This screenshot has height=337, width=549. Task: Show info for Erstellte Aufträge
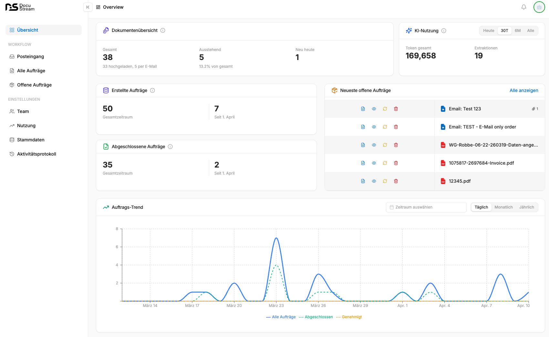click(x=152, y=90)
